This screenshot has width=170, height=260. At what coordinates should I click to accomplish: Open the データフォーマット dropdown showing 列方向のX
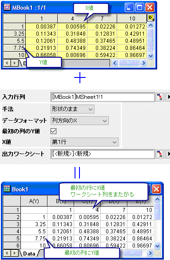[x=79, y=121]
